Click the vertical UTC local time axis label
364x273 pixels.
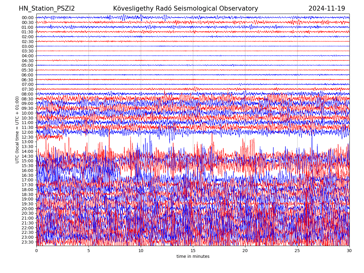(x=17, y=130)
